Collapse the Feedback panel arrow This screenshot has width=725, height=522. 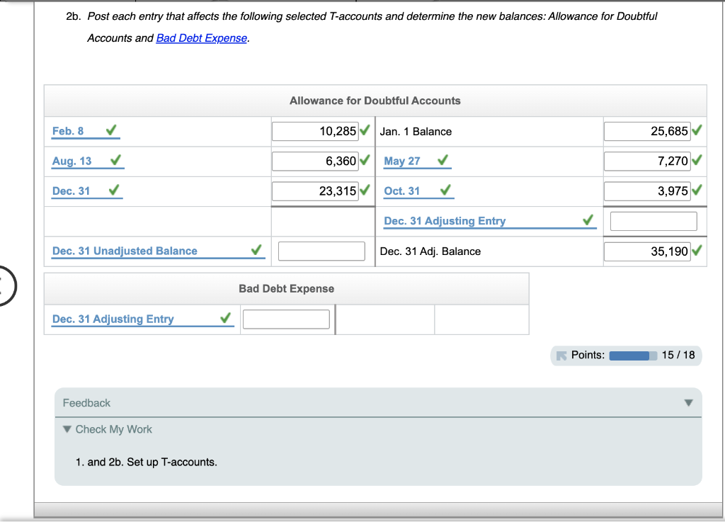(x=688, y=403)
